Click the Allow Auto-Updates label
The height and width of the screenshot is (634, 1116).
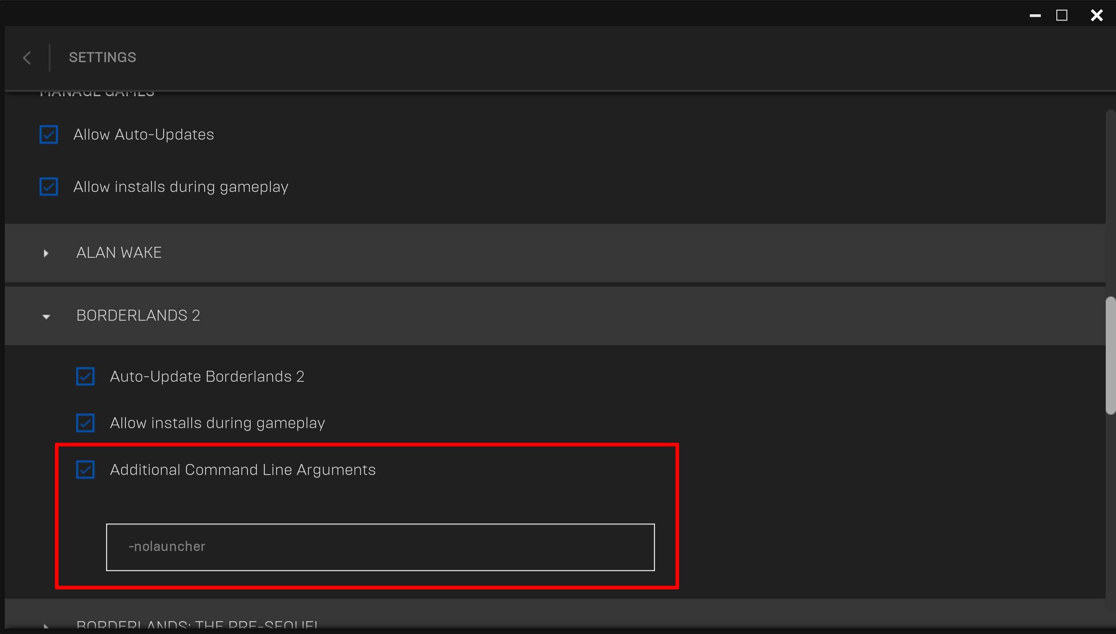[144, 134]
